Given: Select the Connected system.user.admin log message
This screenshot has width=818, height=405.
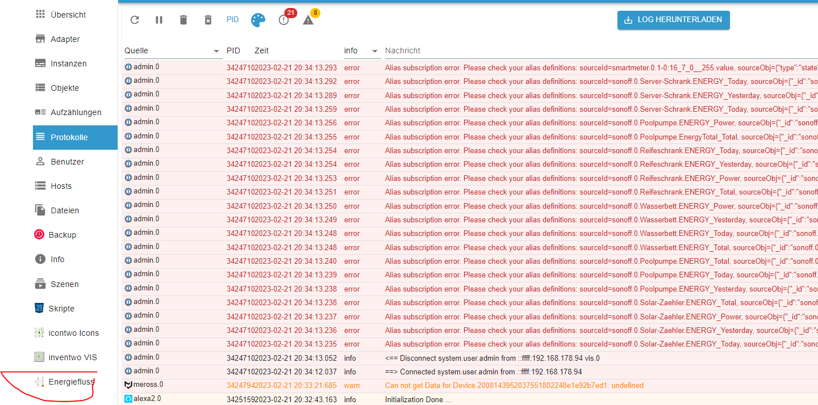Looking at the screenshot, I should pos(483,372).
